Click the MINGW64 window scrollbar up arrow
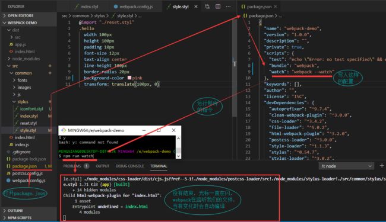 (179, 139)
